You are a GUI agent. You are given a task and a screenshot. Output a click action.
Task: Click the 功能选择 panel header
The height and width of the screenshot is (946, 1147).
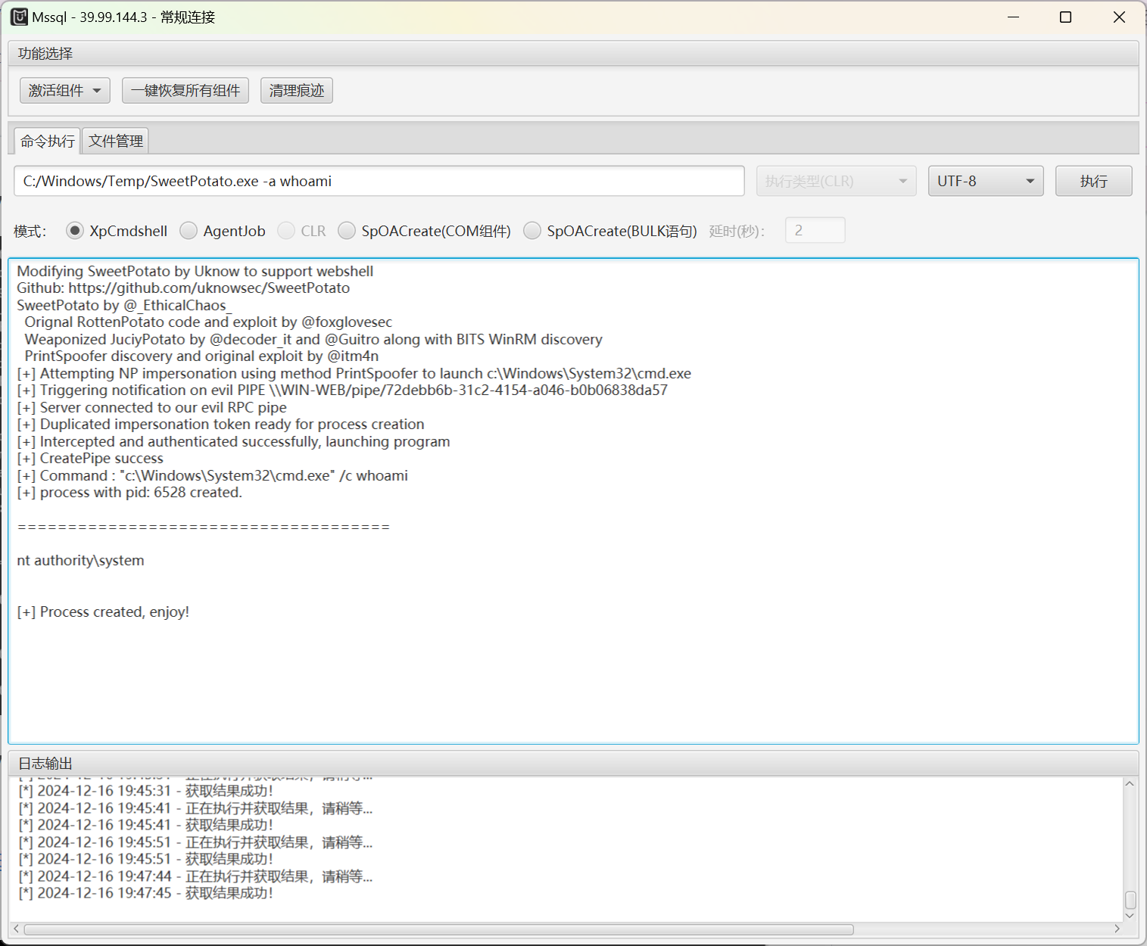pyautogui.click(x=573, y=53)
